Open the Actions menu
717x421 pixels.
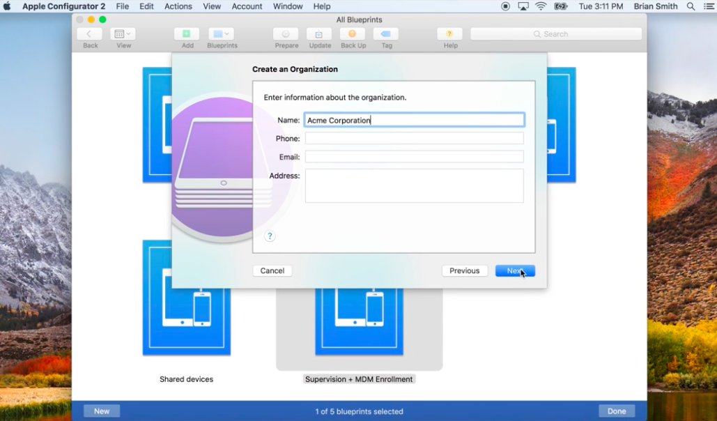tap(178, 6)
